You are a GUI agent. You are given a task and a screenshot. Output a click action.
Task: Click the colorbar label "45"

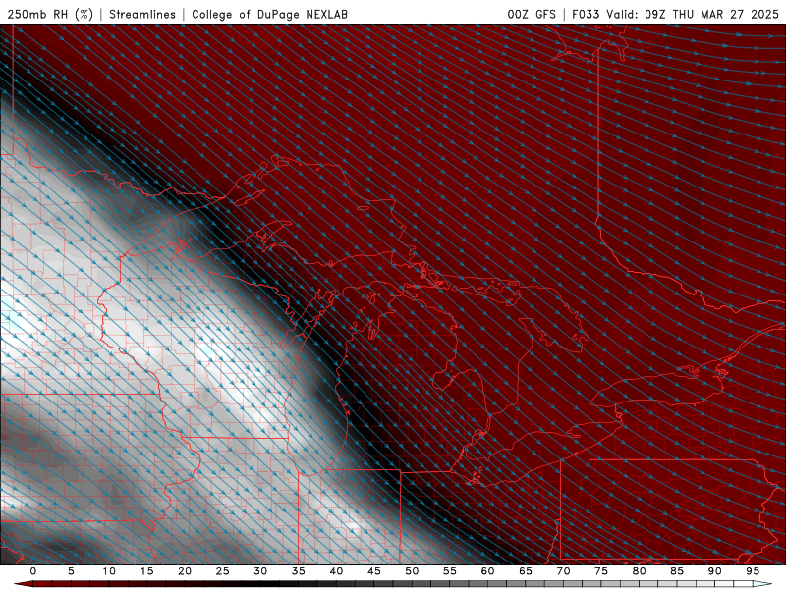pyautogui.click(x=374, y=571)
